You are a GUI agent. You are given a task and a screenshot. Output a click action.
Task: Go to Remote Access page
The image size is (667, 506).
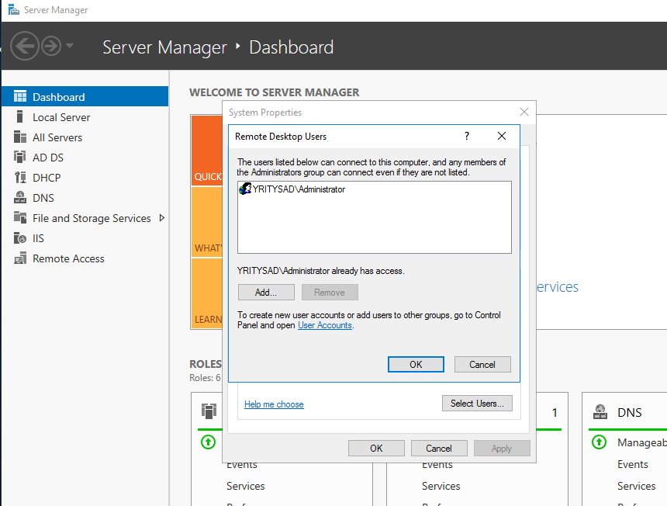[x=68, y=258]
